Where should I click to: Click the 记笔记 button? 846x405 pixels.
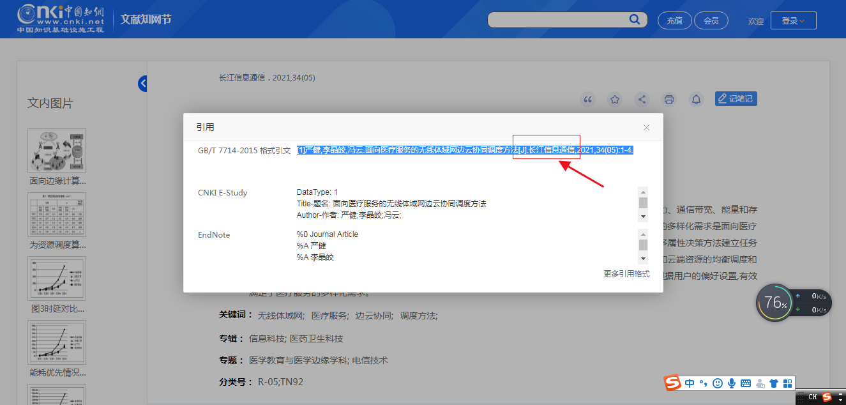click(736, 98)
